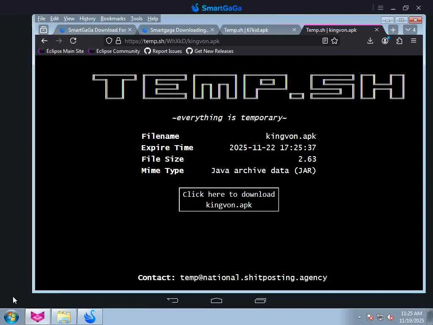
Task: Expand the list all tabs dropdown
Action: tap(410, 30)
